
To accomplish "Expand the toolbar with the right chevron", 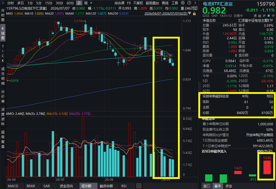I will point(195,3).
